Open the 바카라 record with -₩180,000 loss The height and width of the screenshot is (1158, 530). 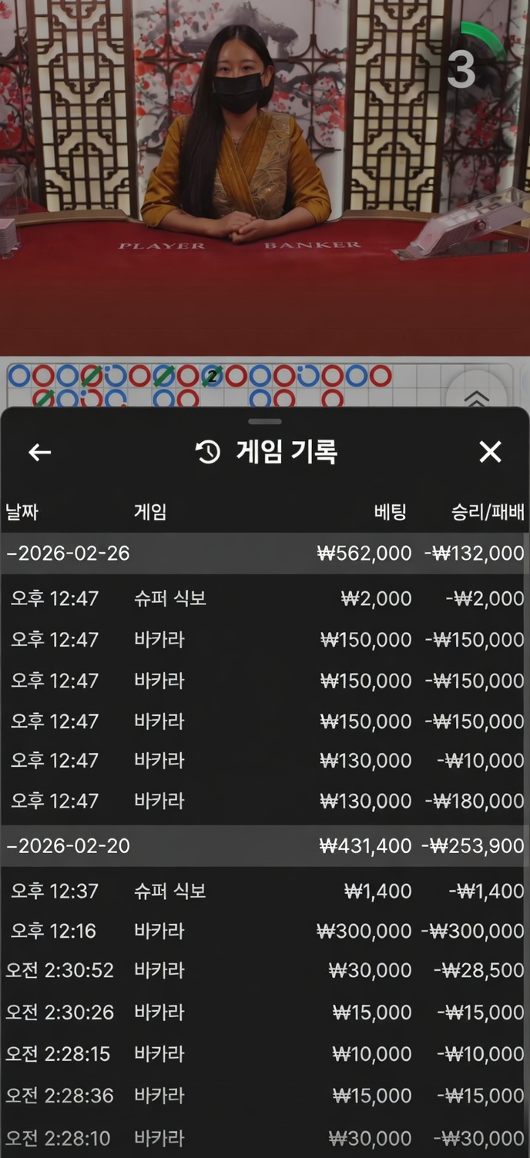(265, 801)
